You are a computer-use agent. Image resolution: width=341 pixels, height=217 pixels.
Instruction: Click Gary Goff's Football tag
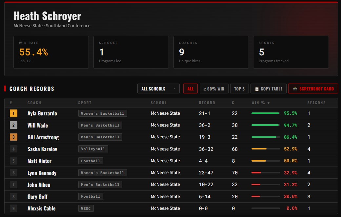click(91, 196)
